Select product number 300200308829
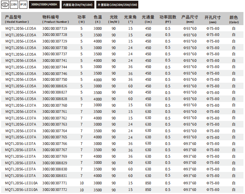The height and width of the screenshot is (194, 245). pos(55,163)
